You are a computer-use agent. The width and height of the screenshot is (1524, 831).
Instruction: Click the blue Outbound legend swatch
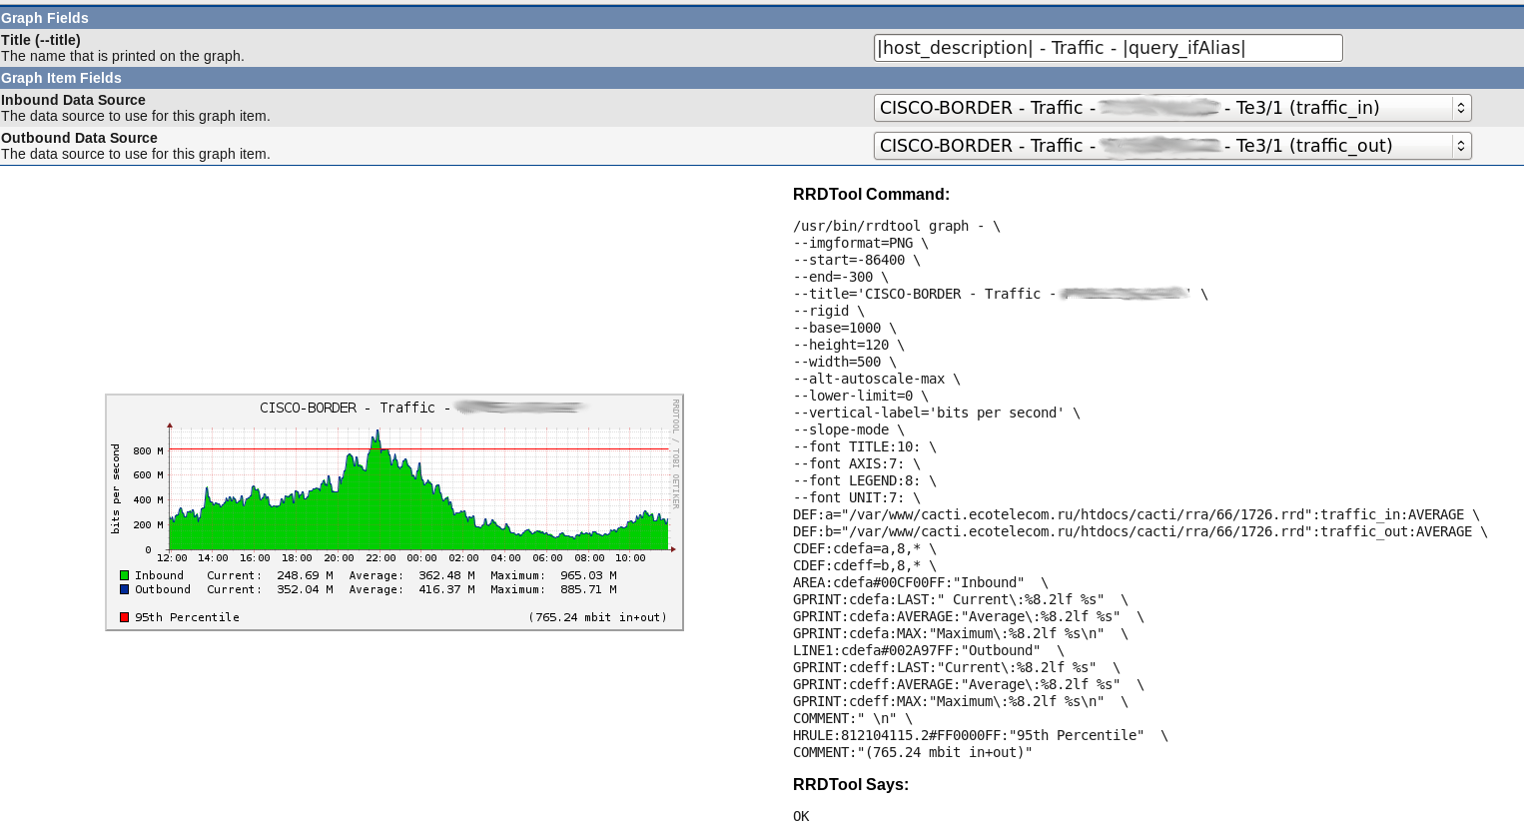pyautogui.click(x=125, y=589)
